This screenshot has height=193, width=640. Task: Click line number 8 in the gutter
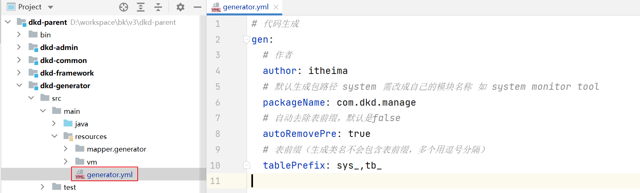pos(218,134)
